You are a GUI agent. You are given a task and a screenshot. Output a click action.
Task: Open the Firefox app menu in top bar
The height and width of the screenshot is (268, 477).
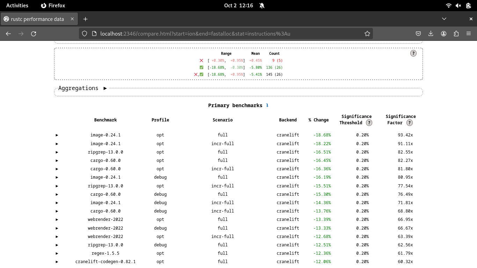pos(53,6)
